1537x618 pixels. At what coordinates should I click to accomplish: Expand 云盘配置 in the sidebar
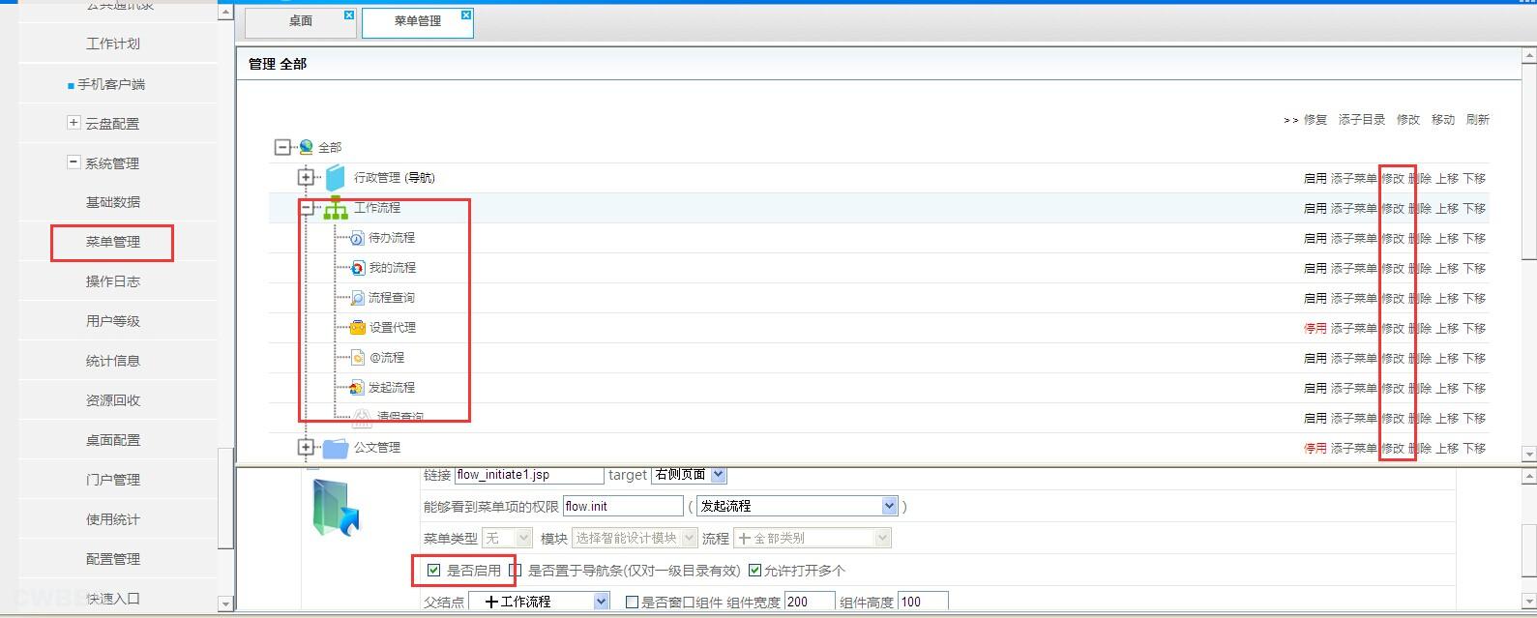[x=74, y=123]
